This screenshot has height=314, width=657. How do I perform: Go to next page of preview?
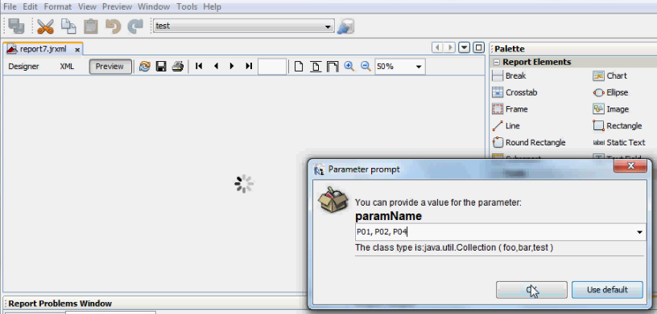(x=232, y=66)
